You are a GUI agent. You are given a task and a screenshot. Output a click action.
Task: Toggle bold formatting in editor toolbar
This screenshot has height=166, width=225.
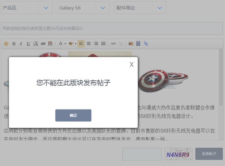tap(14, 43)
